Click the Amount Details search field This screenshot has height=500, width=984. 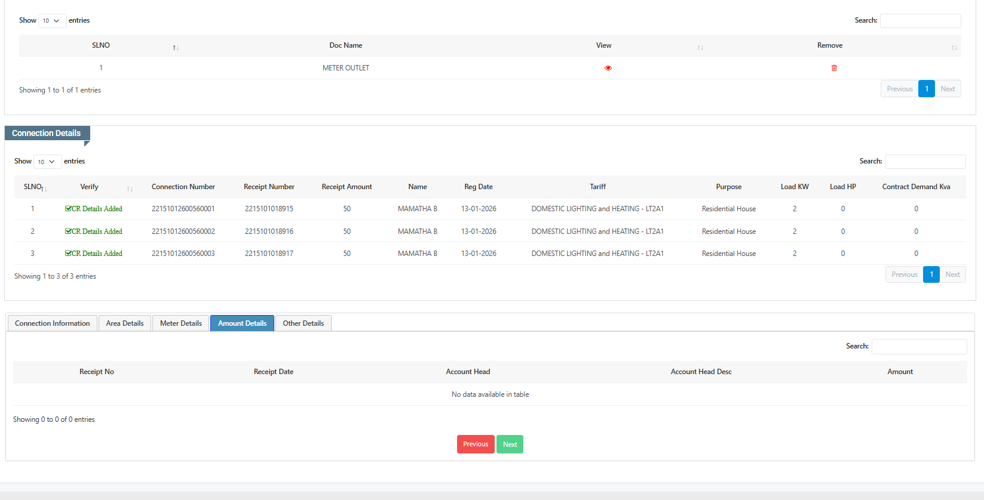click(x=918, y=347)
